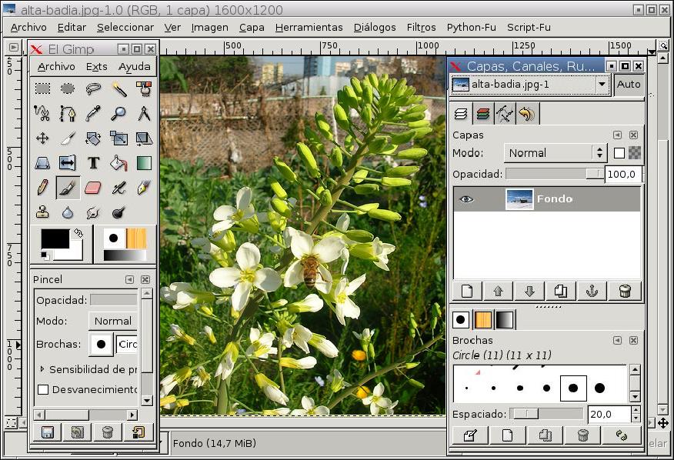The height and width of the screenshot is (460, 674).
Task: Adjust the Espaciado slider
Action: coord(546,414)
